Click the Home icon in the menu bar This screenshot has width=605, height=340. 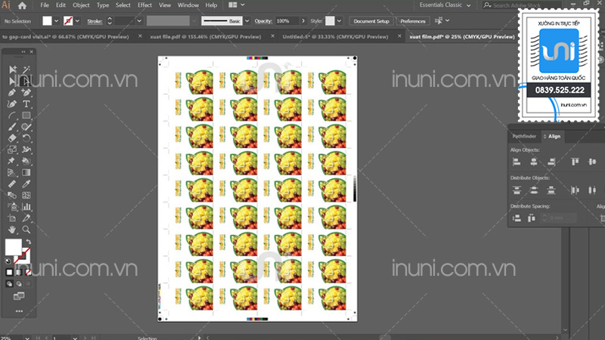tap(23, 5)
